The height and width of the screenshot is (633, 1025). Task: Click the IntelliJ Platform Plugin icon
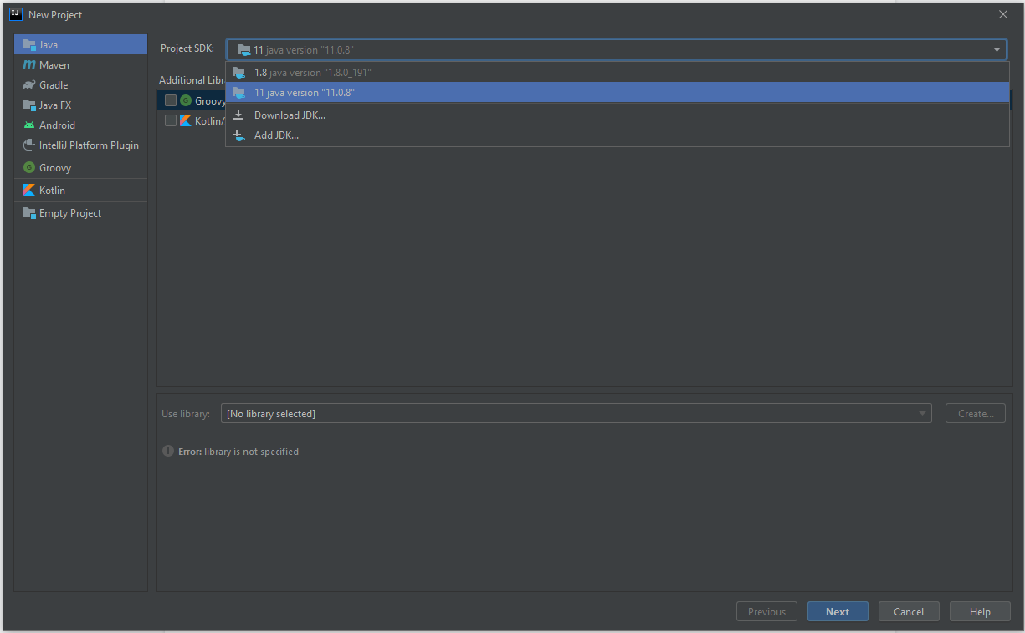(29, 145)
